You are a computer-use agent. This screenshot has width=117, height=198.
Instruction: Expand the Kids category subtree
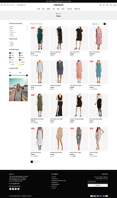27,31
